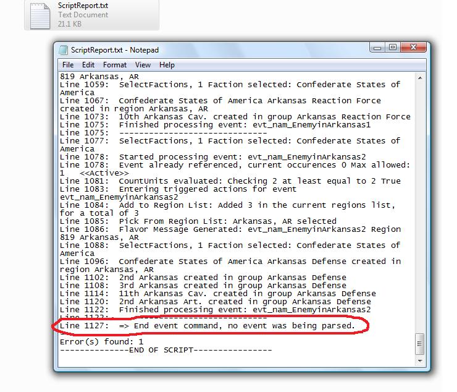Image resolution: width=457 pixels, height=392 pixels.
Task: Open the File menu
Action: (x=68, y=65)
